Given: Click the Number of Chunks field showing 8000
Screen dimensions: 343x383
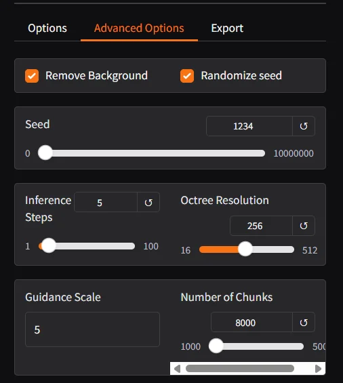Looking at the screenshot, I should click(x=251, y=323).
